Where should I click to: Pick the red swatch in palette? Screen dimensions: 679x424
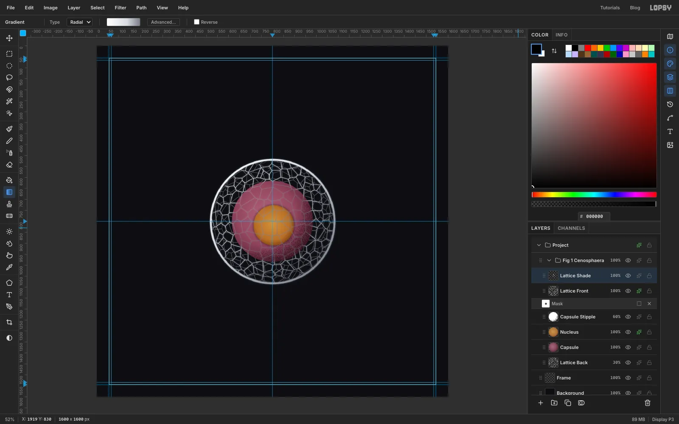click(x=588, y=48)
